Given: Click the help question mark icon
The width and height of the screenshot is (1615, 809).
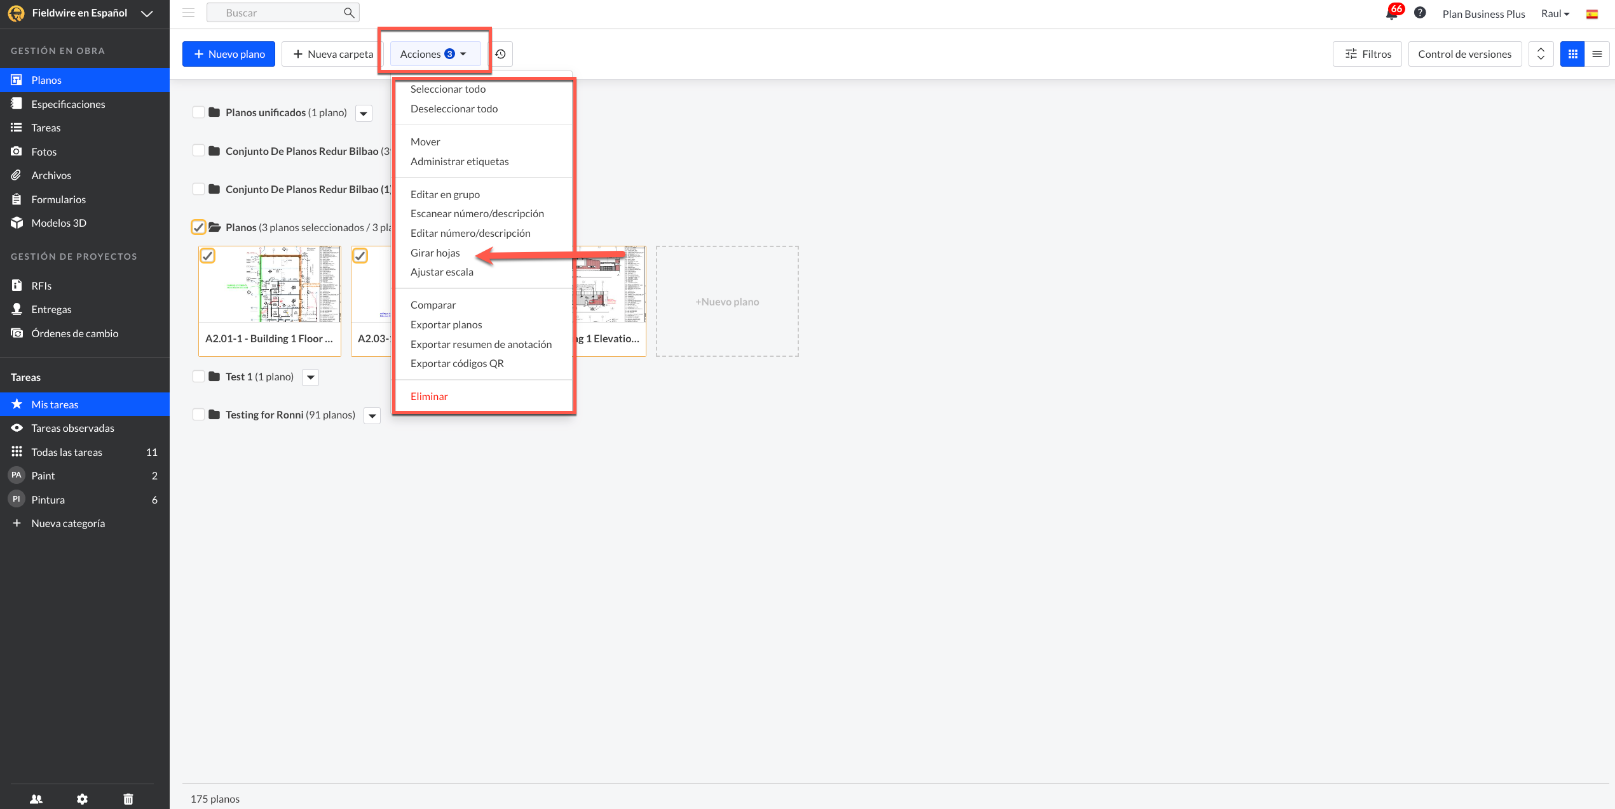Looking at the screenshot, I should point(1420,13).
